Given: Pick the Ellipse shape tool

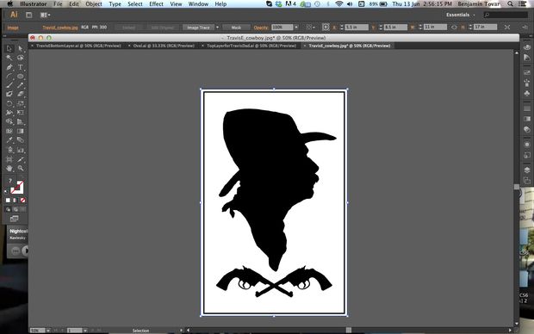Looking at the screenshot, I should click(21, 77).
